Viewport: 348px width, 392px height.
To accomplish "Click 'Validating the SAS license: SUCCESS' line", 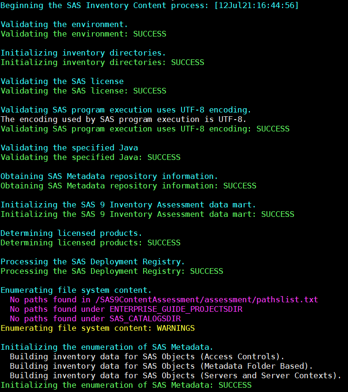I will [83, 91].
